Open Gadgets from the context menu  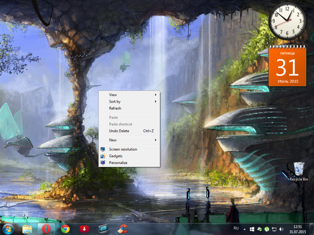click(x=116, y=156)
